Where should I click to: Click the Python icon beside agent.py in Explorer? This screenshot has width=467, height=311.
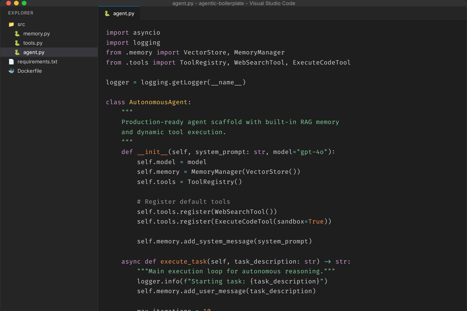click(17, 52)
